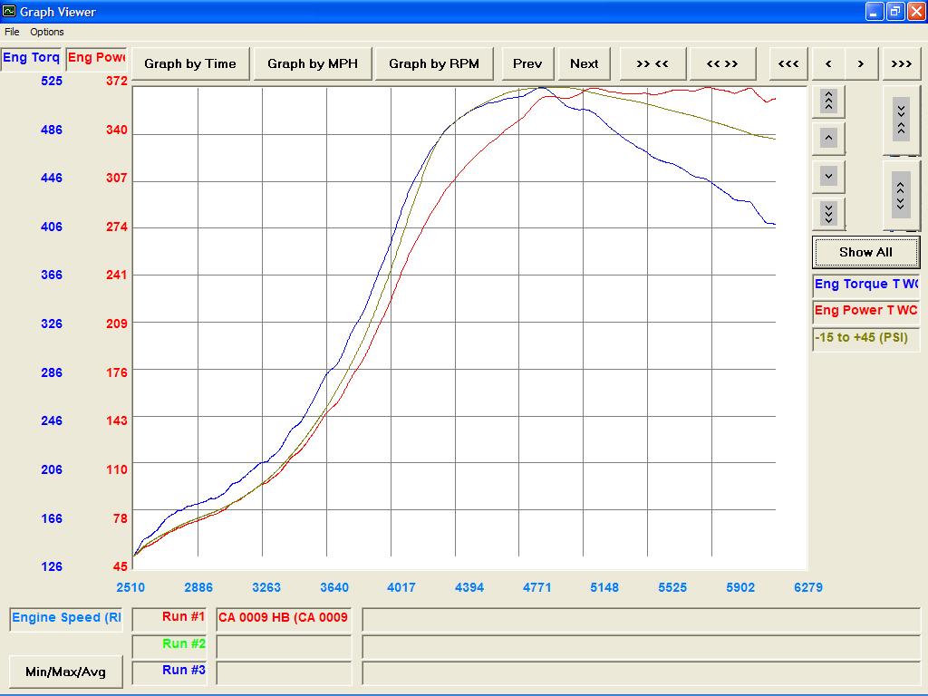Image resolution: width=928 pixels, height=696 pixels.
Task: Open the Options menu
Action: [47, 32]
